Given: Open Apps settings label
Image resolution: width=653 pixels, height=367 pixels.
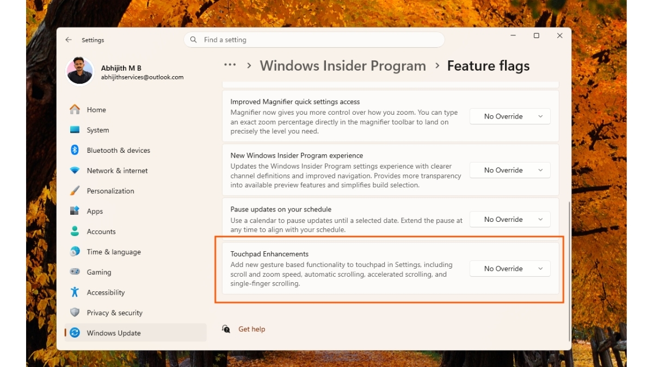Looking at the screenshot, I should click(95, 211).
